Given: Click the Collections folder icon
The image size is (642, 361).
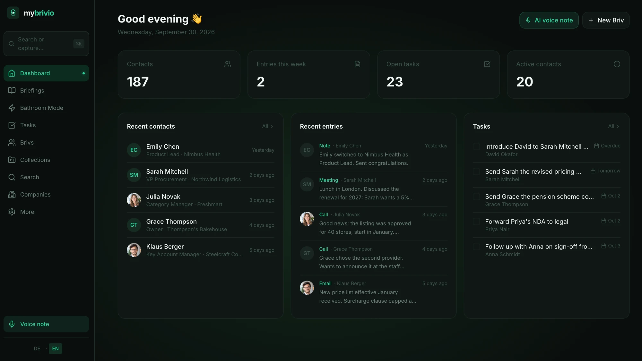Looking at the screenshot, I should [x=12, y=160].
